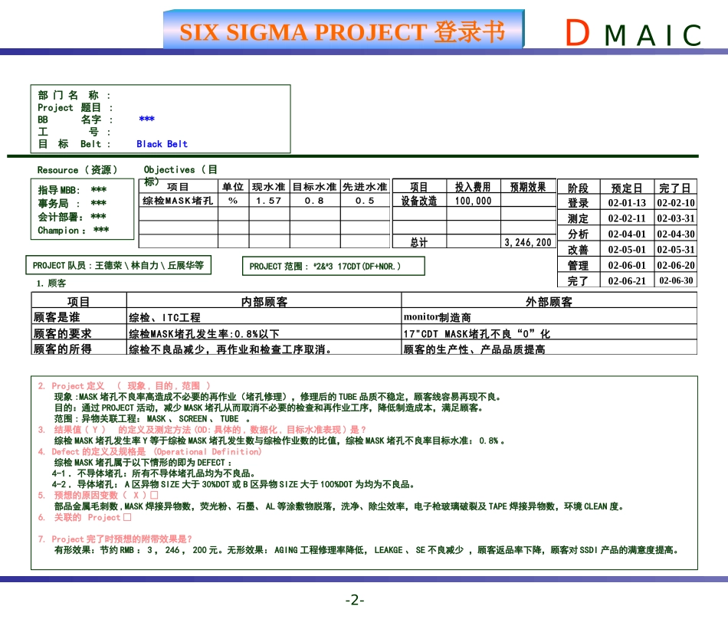Click the '3. 结果值 (Y)' heading
Image resolution: width=728 pixels, height=619 pixels.
tap(202, 429)
